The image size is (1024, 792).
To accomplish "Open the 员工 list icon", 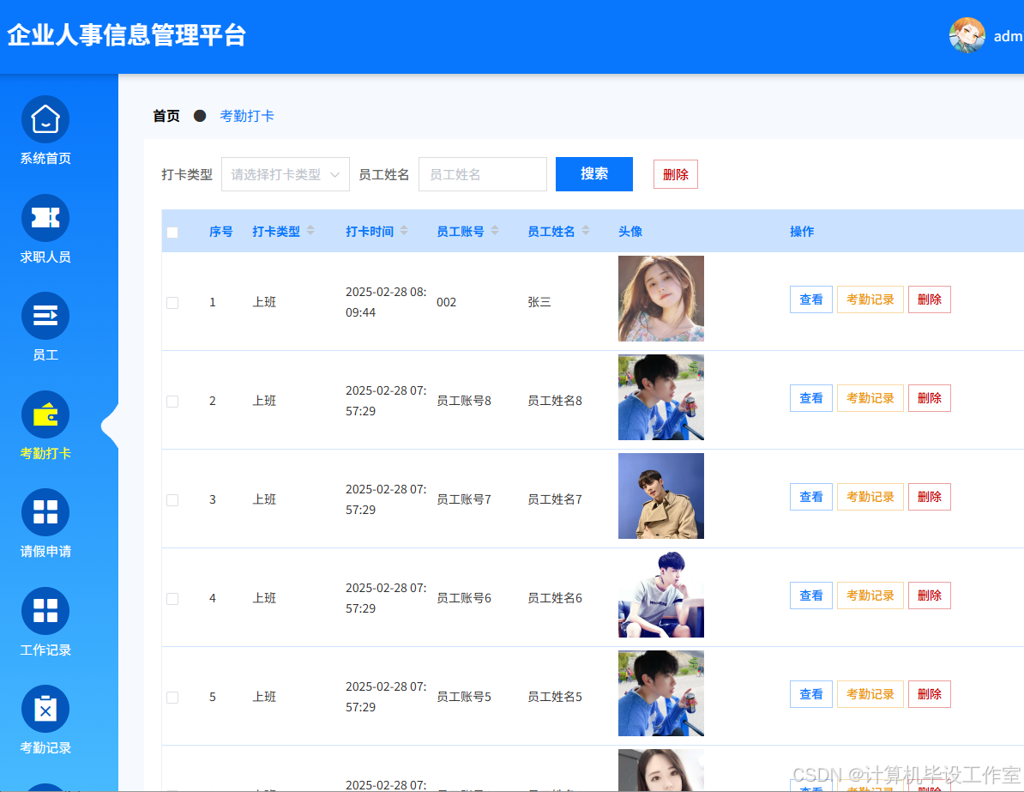I will (45, 316).
